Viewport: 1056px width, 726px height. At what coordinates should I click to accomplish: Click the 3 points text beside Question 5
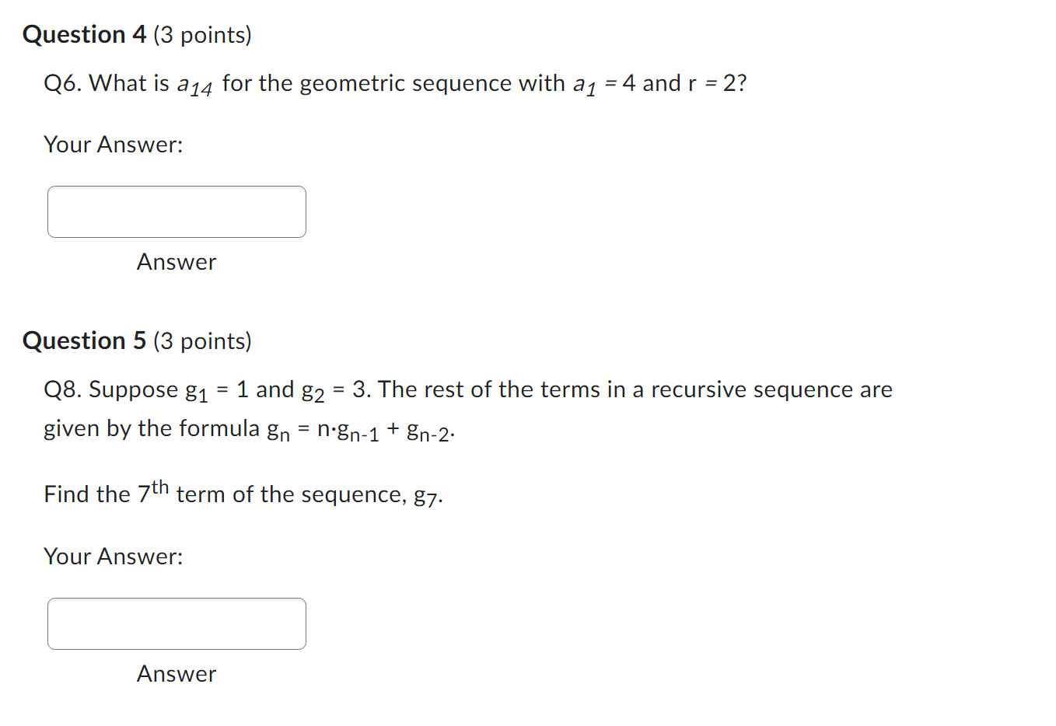[201, 341]
